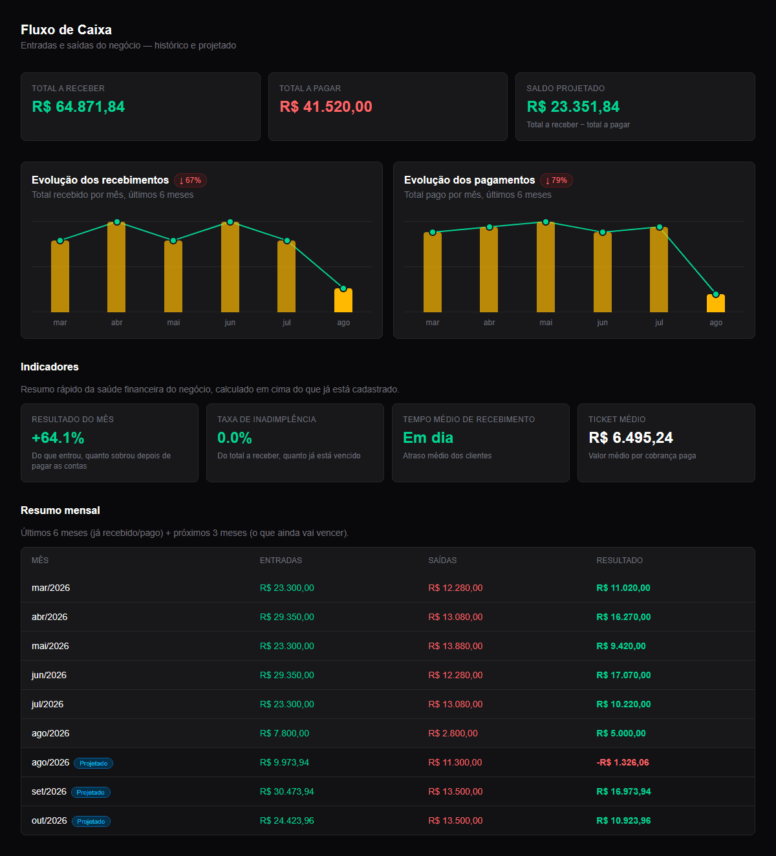Click the ago bar in the recebimentos chart
776x856 pixels.
click(x=343, y=301)
